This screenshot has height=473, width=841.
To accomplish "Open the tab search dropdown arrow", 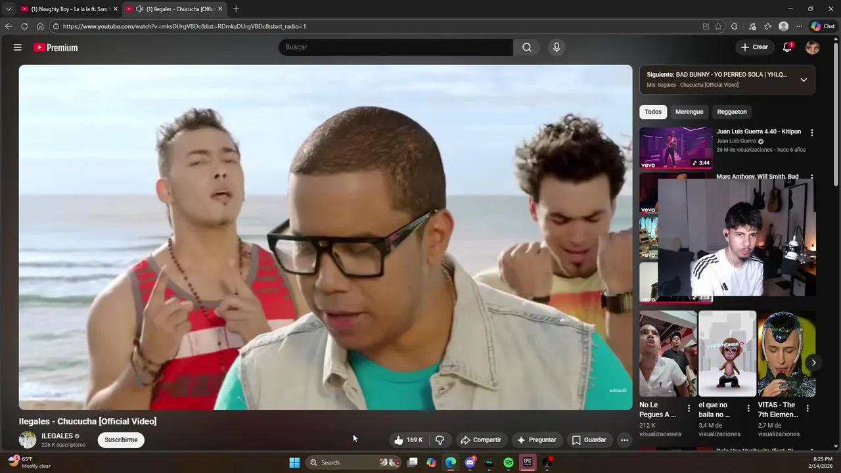I will [x=9, y=9].
